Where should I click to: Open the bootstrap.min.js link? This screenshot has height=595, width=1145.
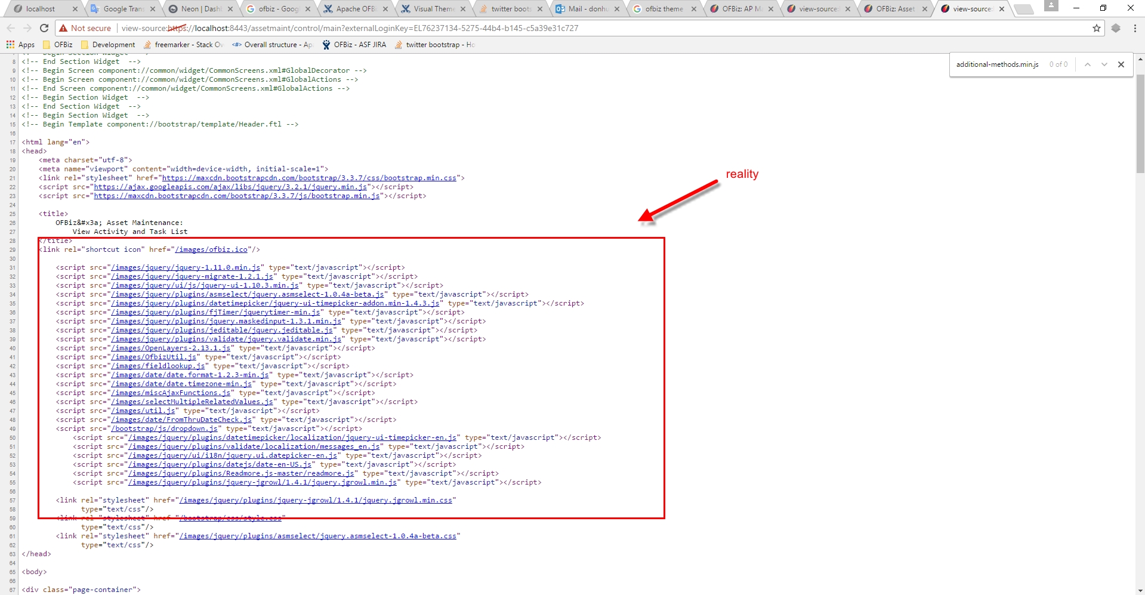pos(237,196)
